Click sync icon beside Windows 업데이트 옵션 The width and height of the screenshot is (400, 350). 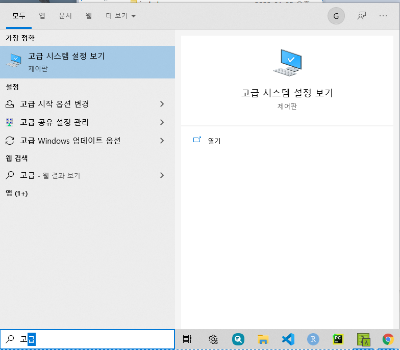coord(10,141)
